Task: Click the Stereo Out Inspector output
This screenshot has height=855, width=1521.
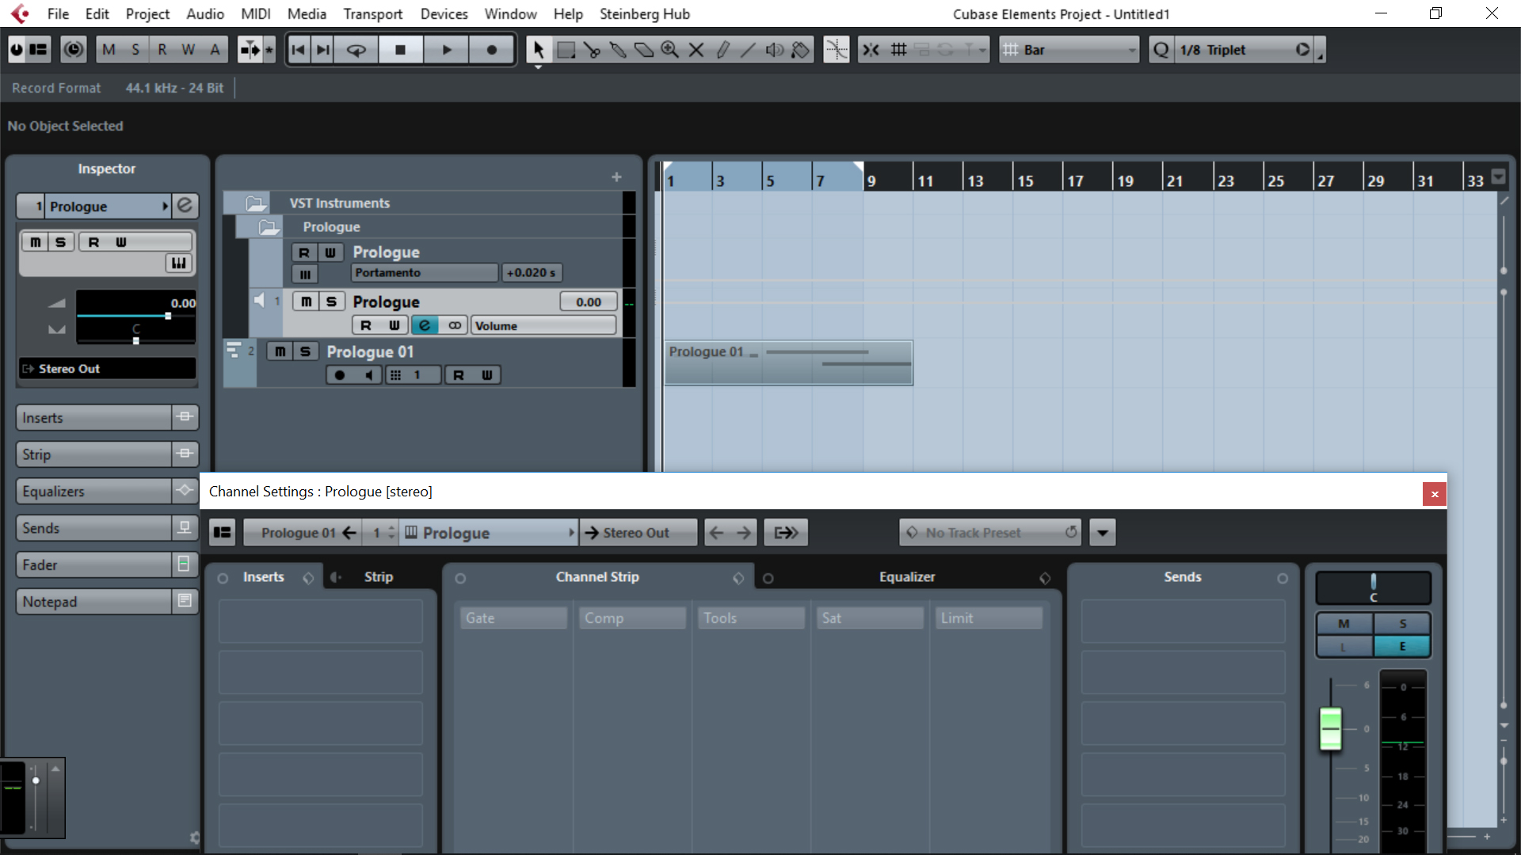Action: click(x=108, y=369)
